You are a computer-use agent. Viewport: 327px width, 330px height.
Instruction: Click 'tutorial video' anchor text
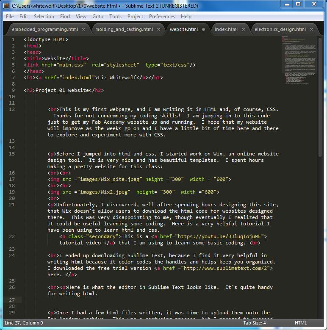pos(80,243)
